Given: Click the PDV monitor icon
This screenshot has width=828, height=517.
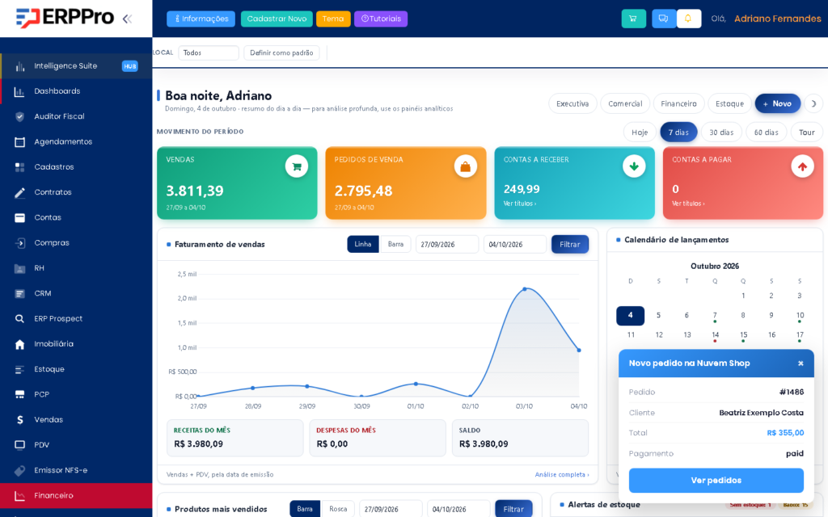Looking at the screenshot, I should pos(19,445).
